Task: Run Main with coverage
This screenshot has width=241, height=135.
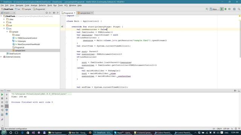Action: (x=229, y=9)
